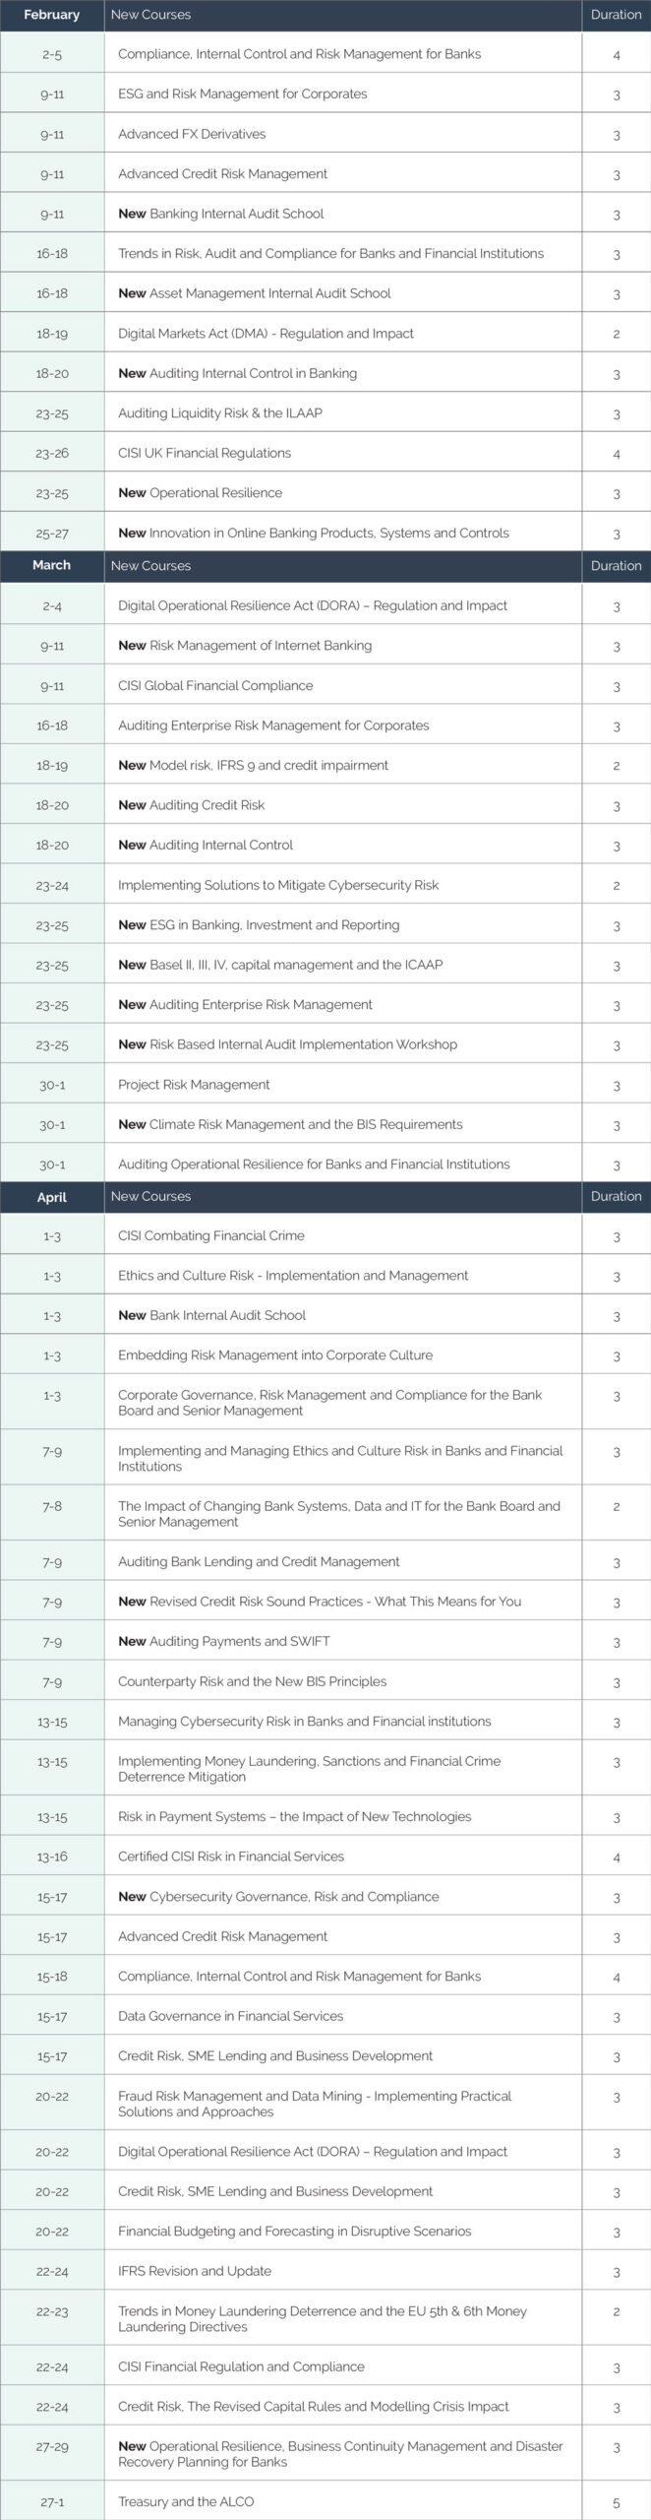Open Digital Markets Act (DMA) course row
The image size is (651, 2520).
pos(266,334)
